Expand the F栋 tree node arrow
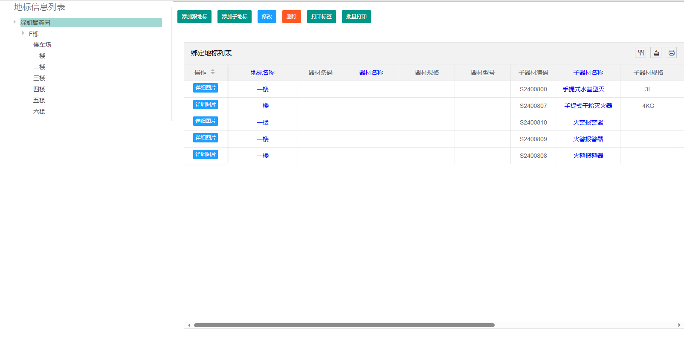The width and height of the screenshot is (684, 342). [23, 33]
